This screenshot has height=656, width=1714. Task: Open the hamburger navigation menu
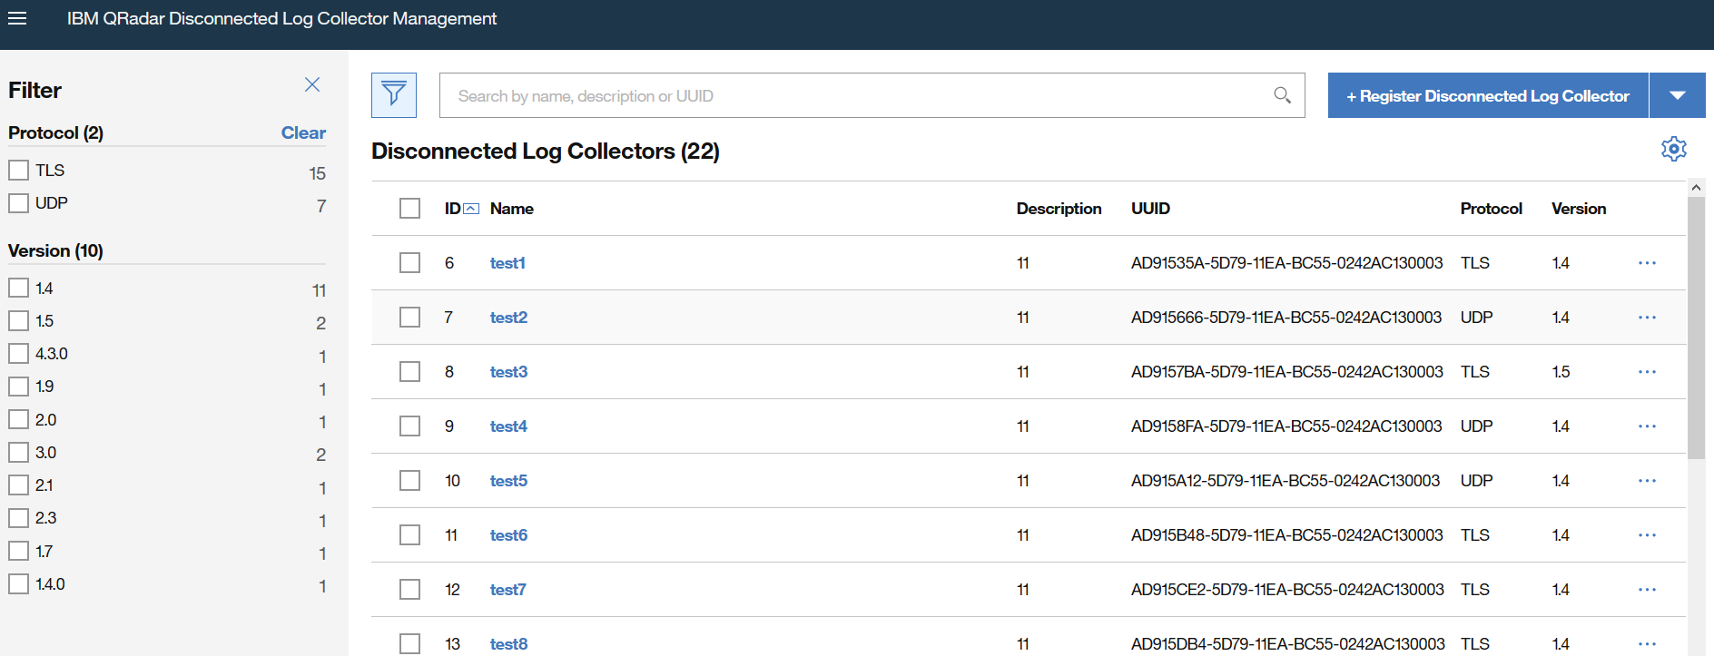point(17,18)
